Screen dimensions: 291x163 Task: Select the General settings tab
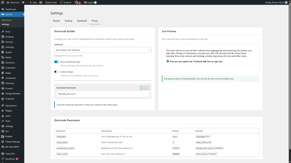tap(56, 21)
